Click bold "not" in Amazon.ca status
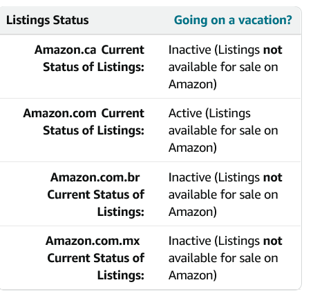The image size is (313, 298). tap(273, 50)
